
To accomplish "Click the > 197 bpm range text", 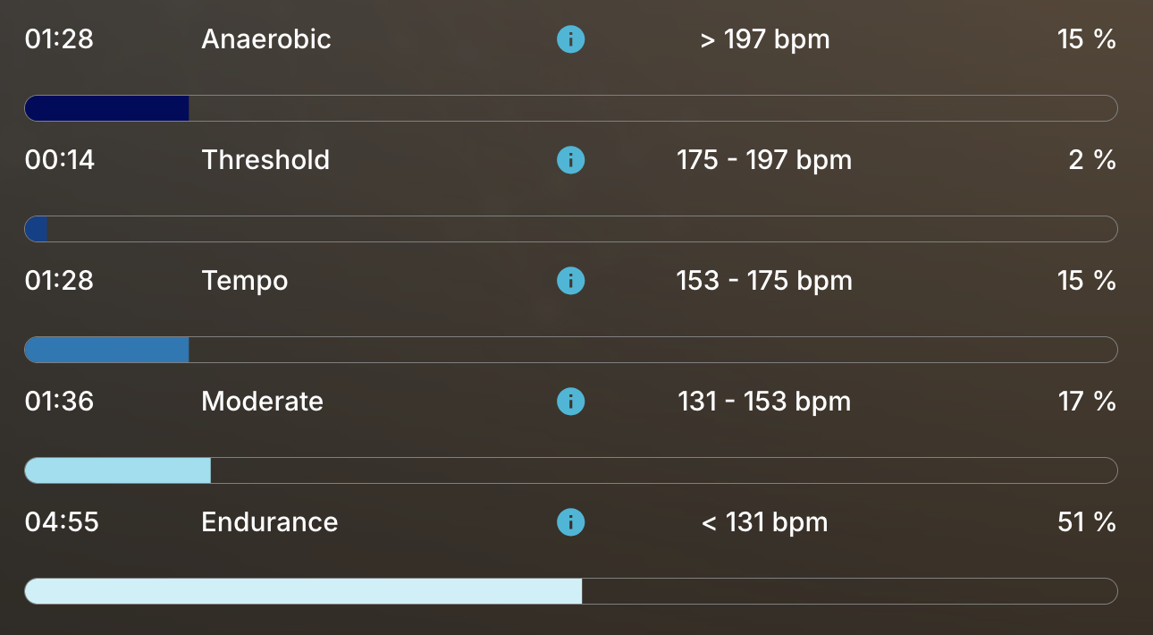I will (765, 39).
